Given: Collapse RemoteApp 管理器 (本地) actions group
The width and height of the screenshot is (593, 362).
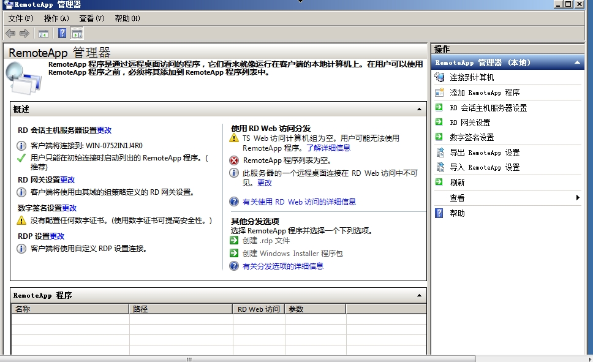Looking at the screenshot, I should [577, 63].
